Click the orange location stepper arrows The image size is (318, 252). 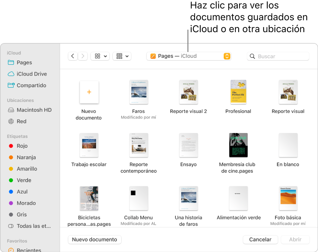227,56
